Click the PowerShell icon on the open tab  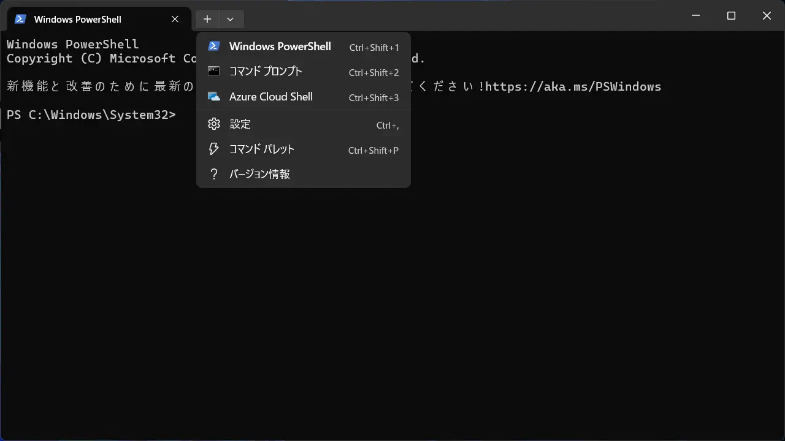(20, 19)
